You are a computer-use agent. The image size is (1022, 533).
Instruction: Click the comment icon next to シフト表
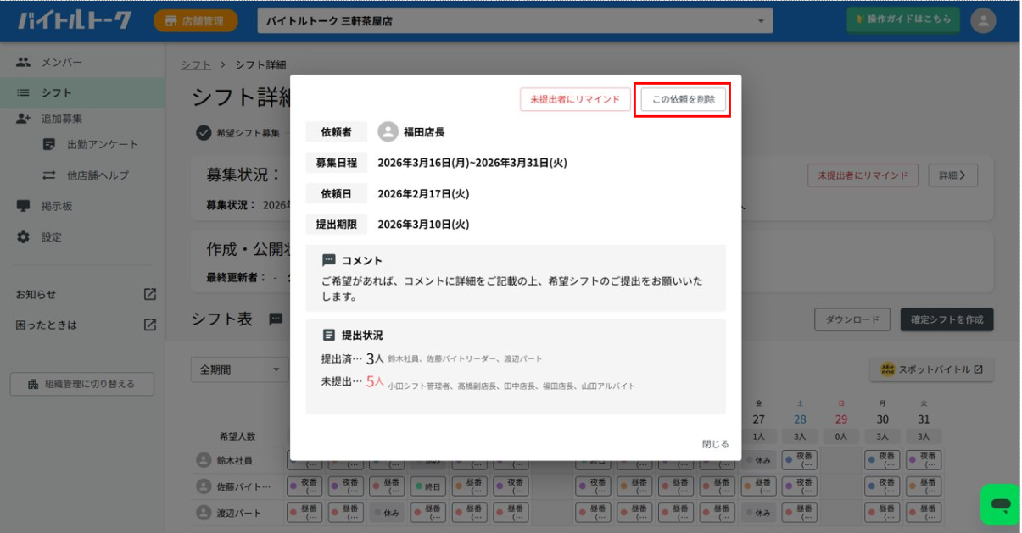coord(276,319)
